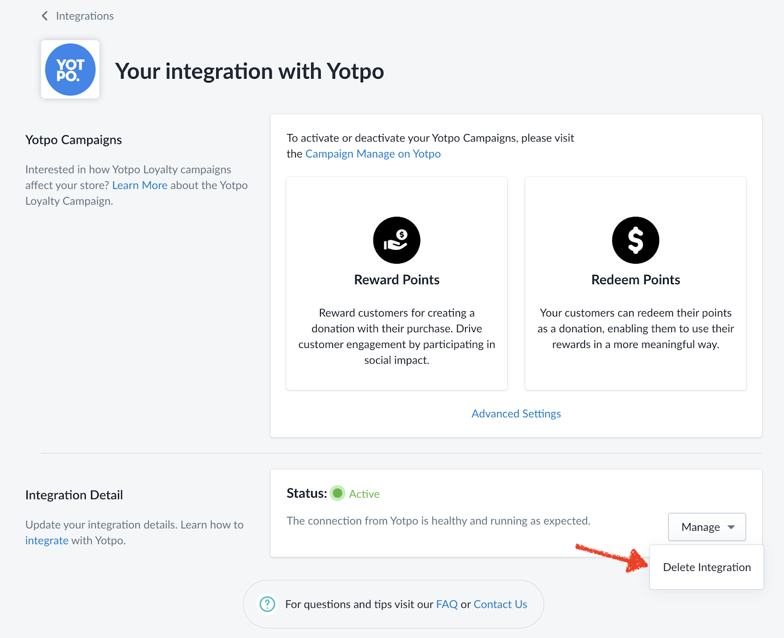Click the Reward Points hand-coin icon

[x=396, y=240]
